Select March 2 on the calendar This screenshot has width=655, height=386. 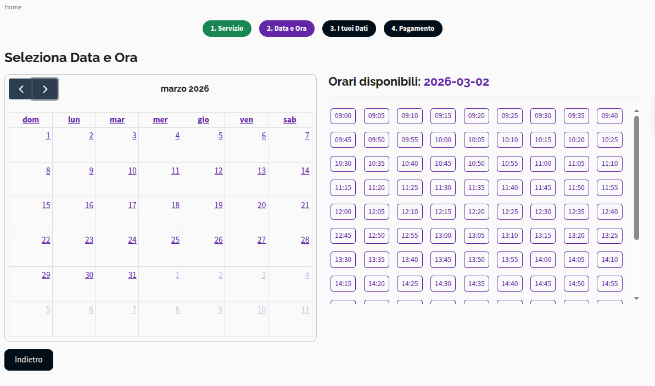click(91, 135)
